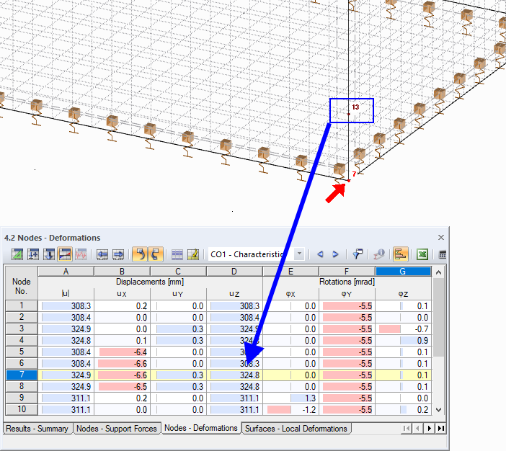Image resolution: width=506 pixels, height=451 pixels.
Task: Select row header for Node No. 2
Action: (22, 317)
